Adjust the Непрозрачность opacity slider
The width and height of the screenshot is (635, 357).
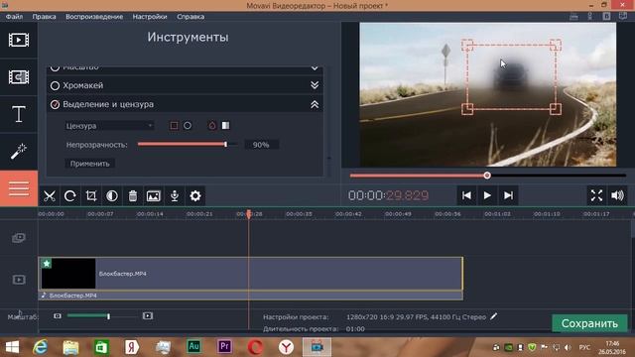(188, 144)
